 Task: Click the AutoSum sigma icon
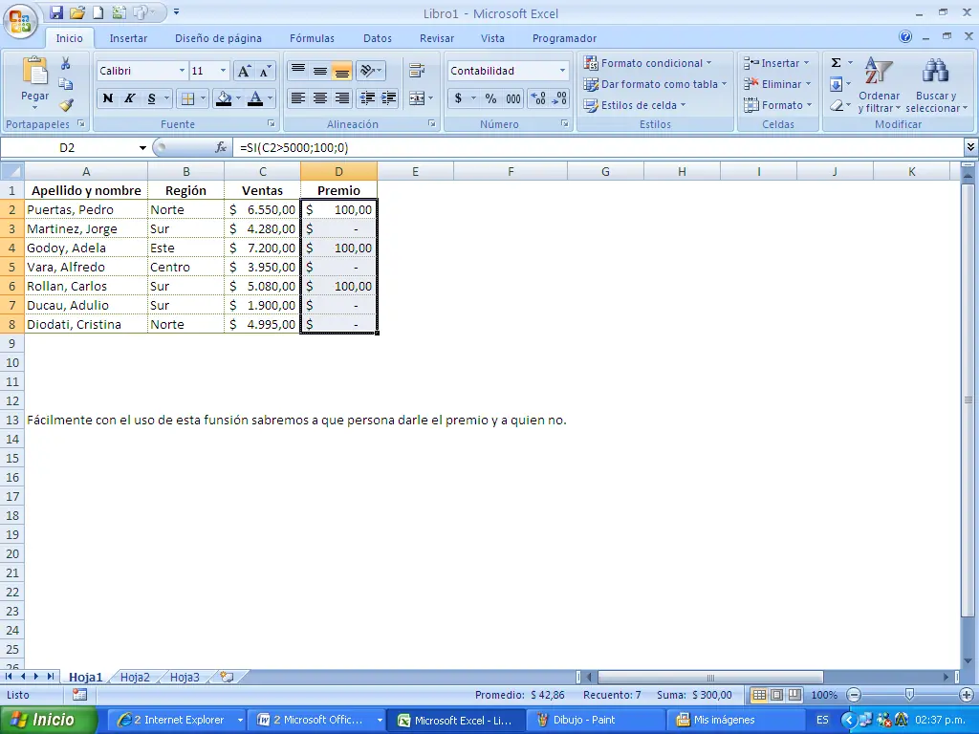pos(836,62)
